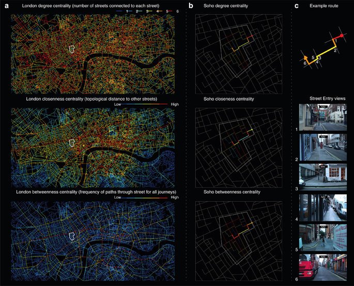354x286 pixels.
Task: Click the 'London degree centrality' title
Action: tap(90, 6)
